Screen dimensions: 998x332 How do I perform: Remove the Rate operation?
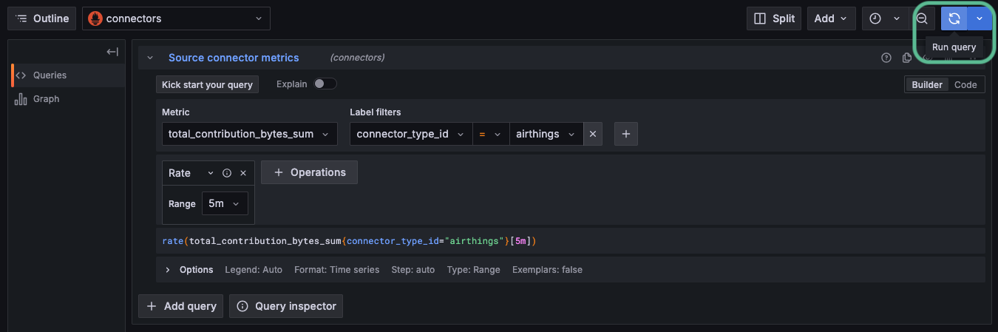pos(243,173)
